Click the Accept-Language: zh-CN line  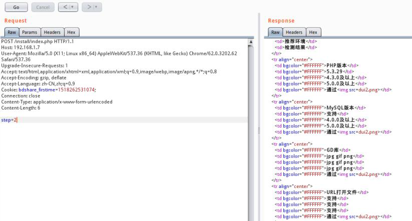(x=38, y=83)
